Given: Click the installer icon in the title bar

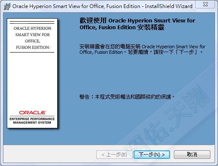Looking at the screenshot, I should click(x=7, y=6).
